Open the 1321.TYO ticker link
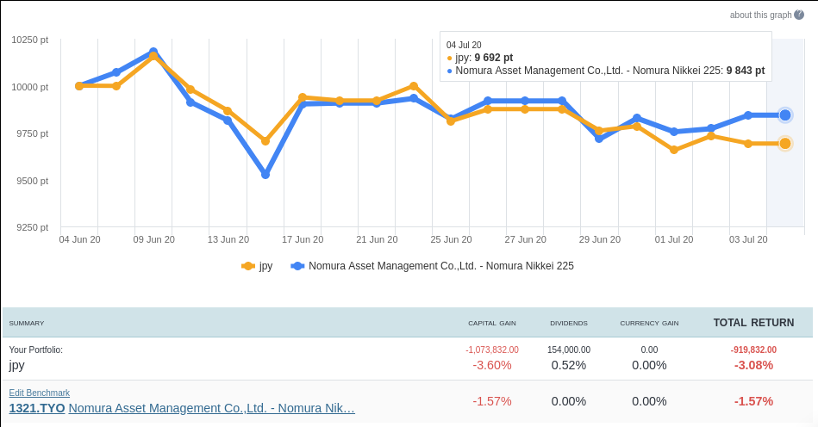 [x=36, y=408]
